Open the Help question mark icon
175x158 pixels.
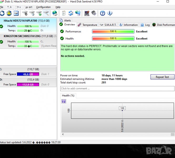tap(103, 13)
